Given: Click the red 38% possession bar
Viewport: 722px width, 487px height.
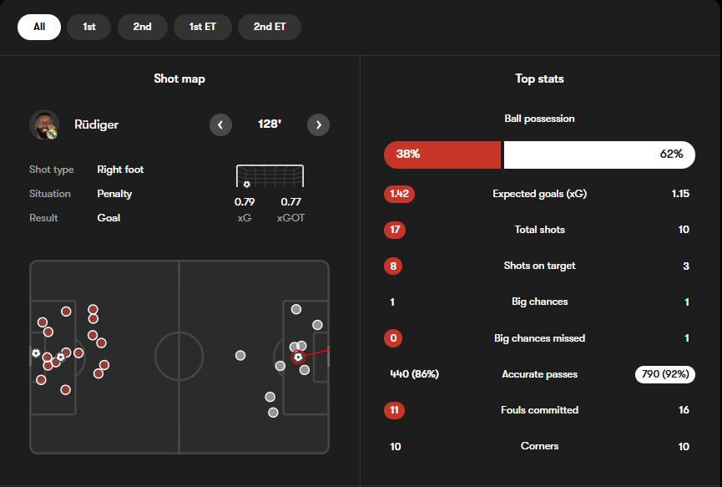Looking at the screenshot, I should [x=442, y=155].
